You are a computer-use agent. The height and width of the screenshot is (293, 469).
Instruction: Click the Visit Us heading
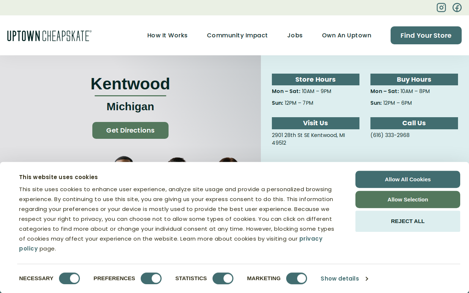point(315,123)
